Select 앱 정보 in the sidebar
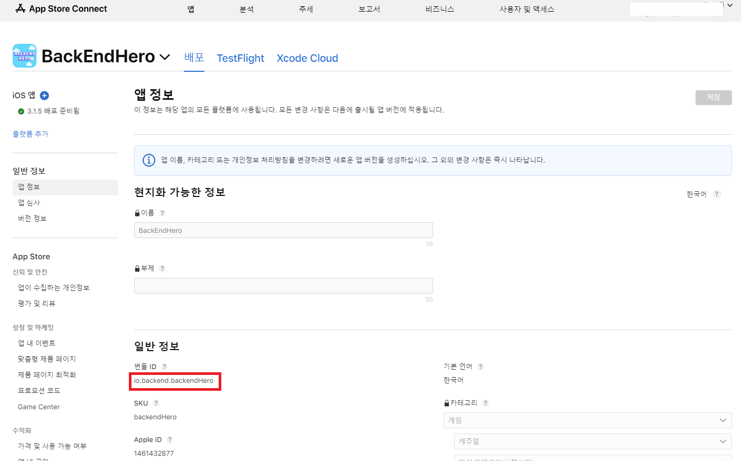The image size is (741, 461). 65,187
